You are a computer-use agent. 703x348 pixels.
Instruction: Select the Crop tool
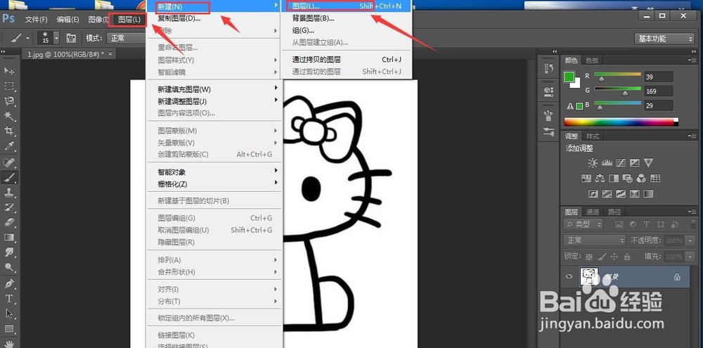(x=9, y=131)
